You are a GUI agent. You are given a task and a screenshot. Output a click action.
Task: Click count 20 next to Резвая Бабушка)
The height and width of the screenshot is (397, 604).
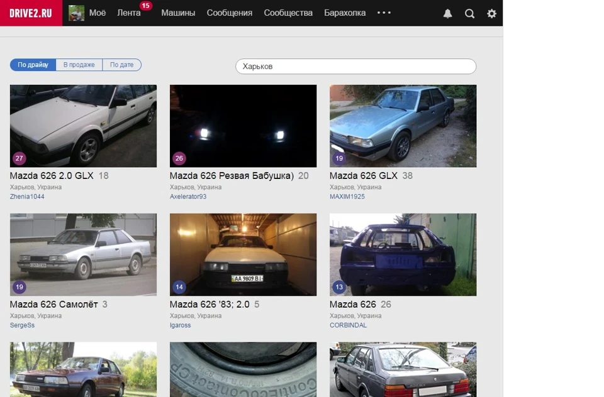[x=303, y=176]
